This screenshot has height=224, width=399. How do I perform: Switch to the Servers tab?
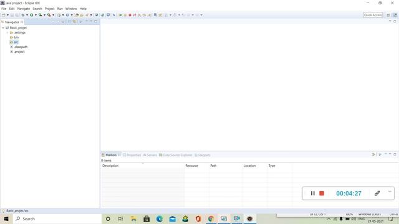tap(150, 155)
